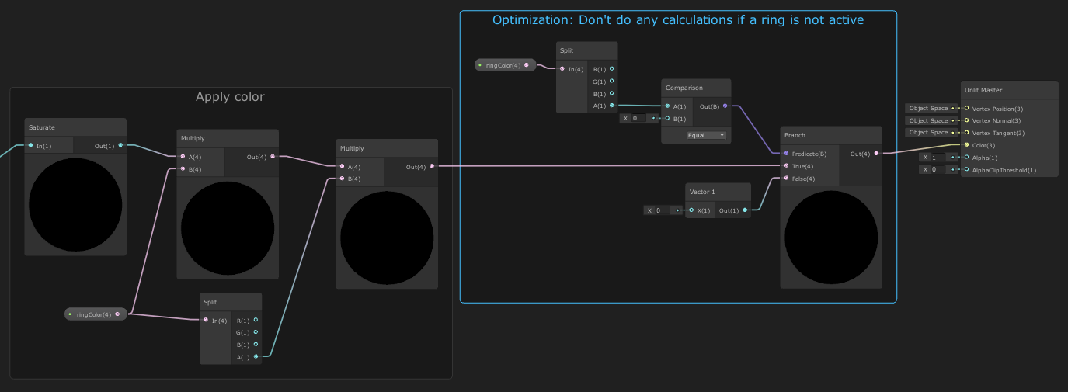Click the False(4) port on Branch node

(x=786, y=179)
